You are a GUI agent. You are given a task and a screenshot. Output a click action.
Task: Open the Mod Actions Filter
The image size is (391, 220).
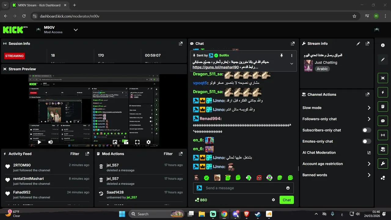(x=168, y=154)
